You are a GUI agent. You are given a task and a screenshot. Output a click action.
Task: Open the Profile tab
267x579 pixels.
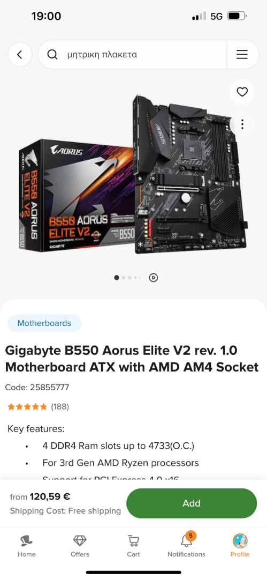[240, 546]
